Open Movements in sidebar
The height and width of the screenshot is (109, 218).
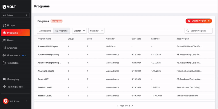[15, 55]
